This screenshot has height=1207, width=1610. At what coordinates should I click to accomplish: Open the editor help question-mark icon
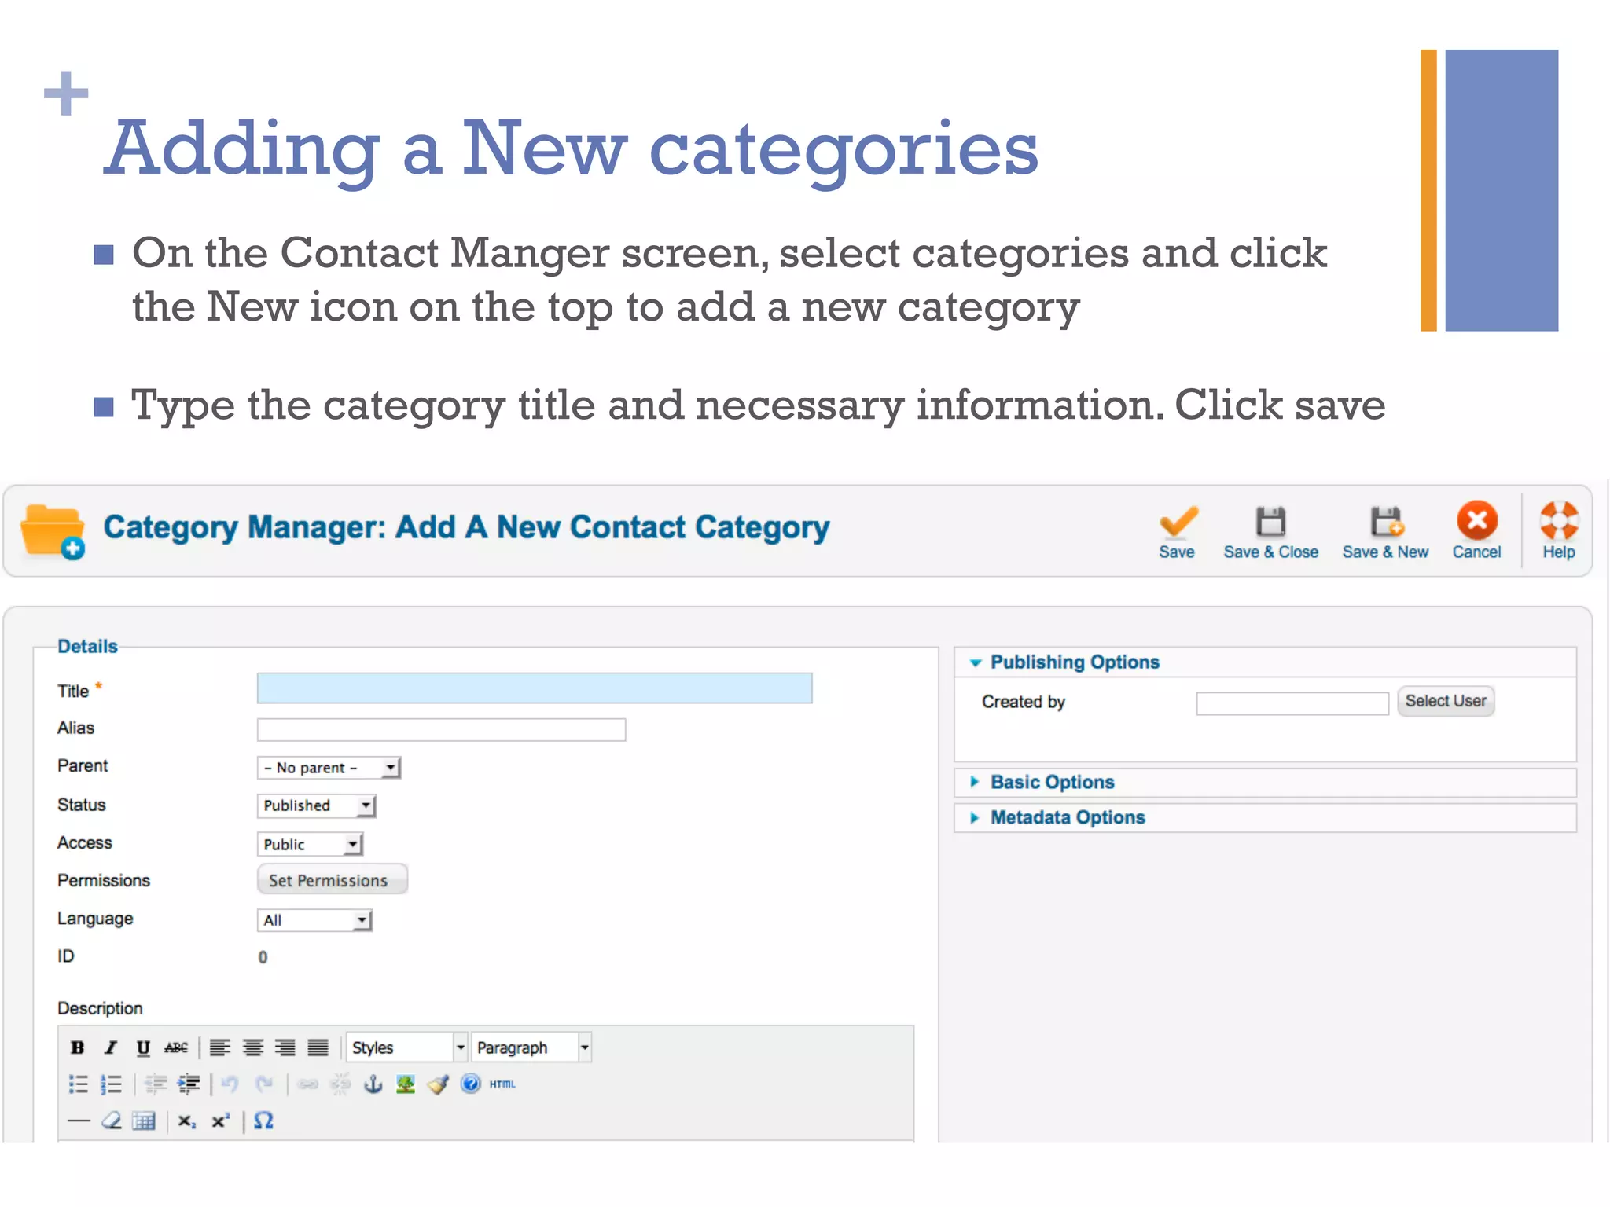tap(470, 1084)
